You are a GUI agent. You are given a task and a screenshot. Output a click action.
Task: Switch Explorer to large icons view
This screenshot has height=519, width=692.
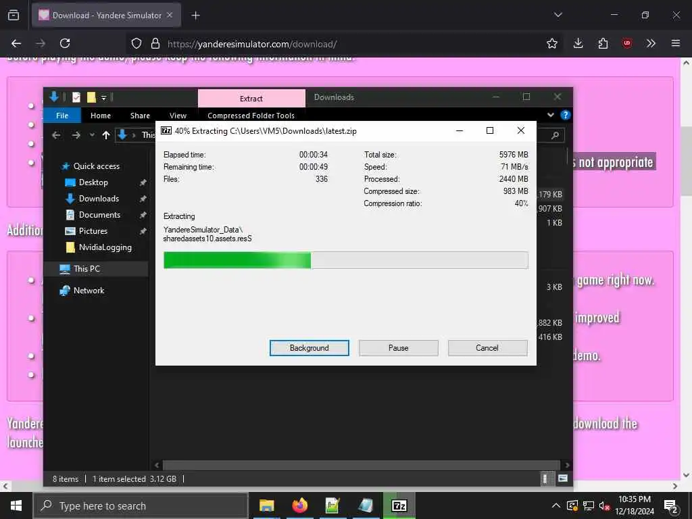click(x=563, y=478)
